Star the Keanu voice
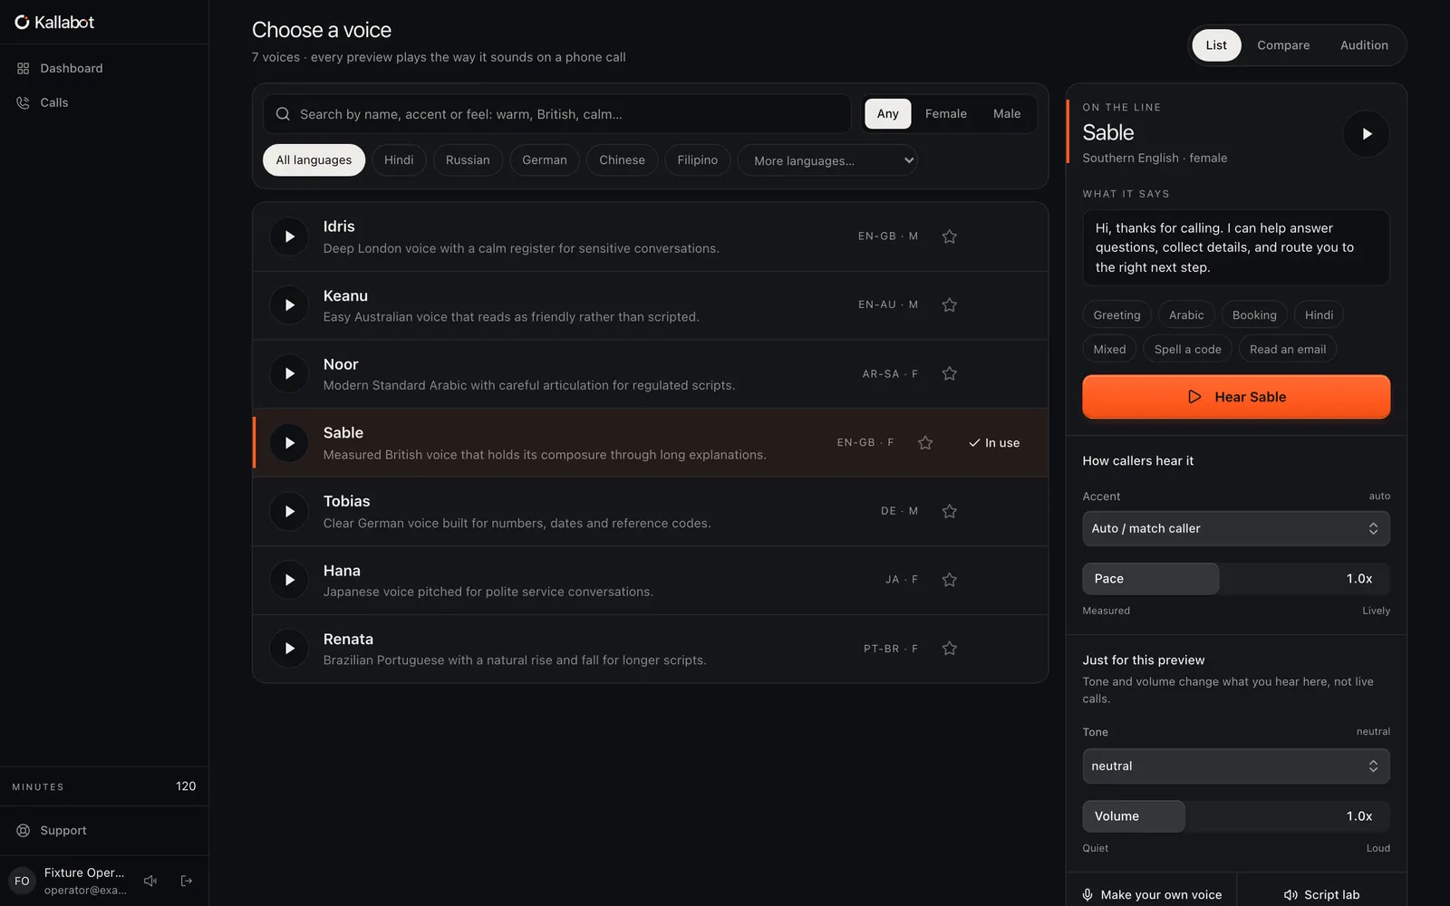This screenshot has height=906, width=1450. [949, 305]
